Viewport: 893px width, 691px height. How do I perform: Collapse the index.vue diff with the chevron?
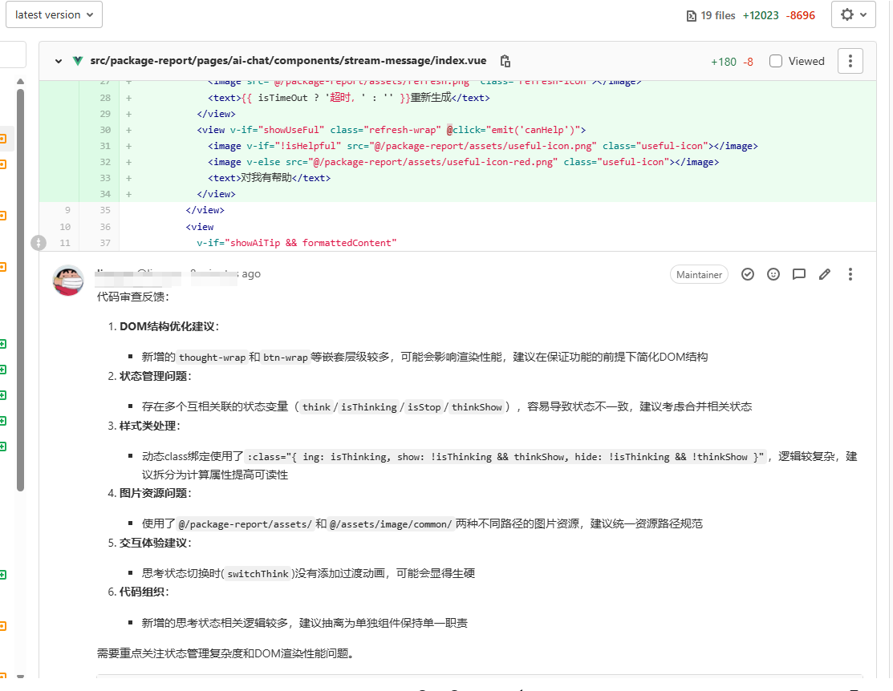(58, 60)
